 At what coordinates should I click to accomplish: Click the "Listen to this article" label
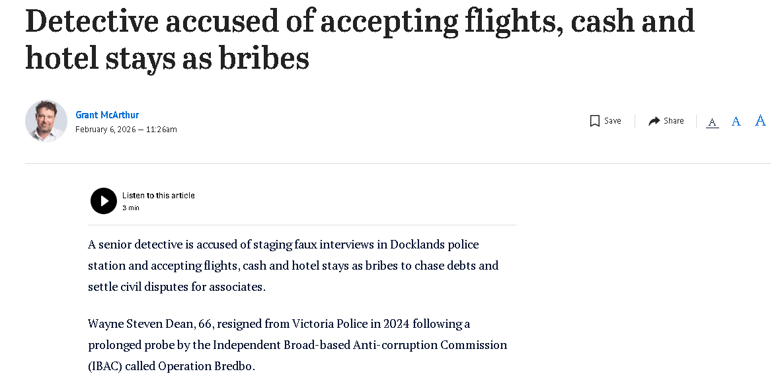pos(159,196)
